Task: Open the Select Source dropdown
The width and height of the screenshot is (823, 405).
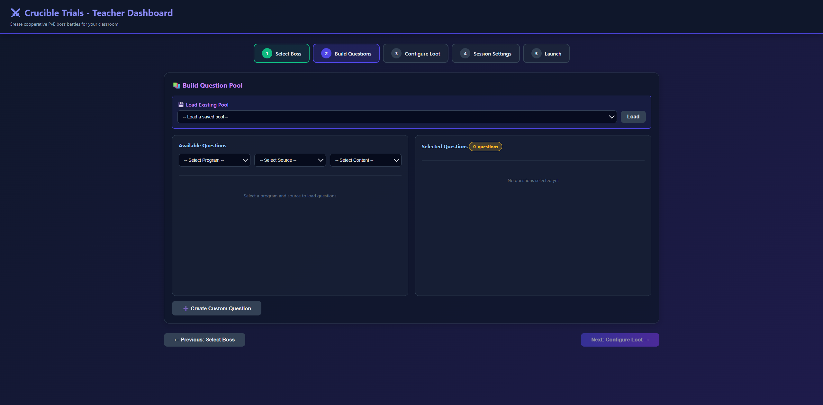Action: point(290,160)
